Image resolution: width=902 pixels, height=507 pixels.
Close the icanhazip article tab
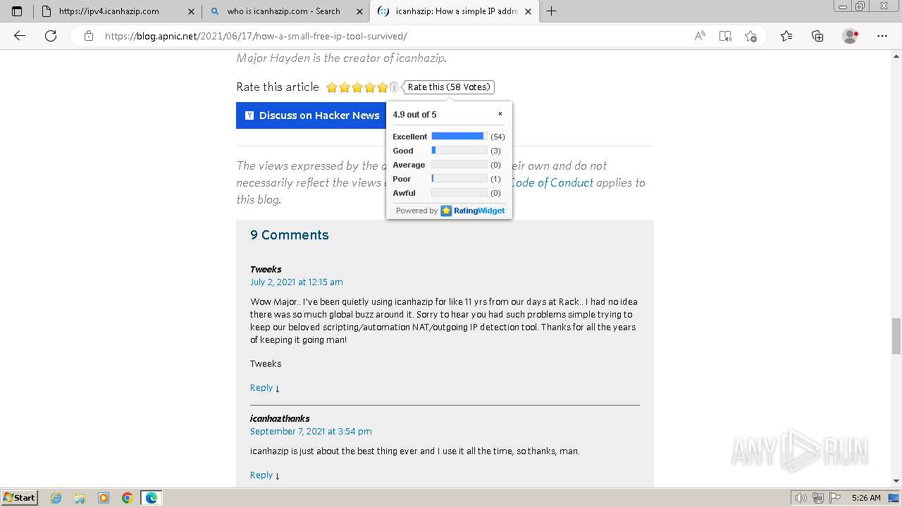click(529, 11)
